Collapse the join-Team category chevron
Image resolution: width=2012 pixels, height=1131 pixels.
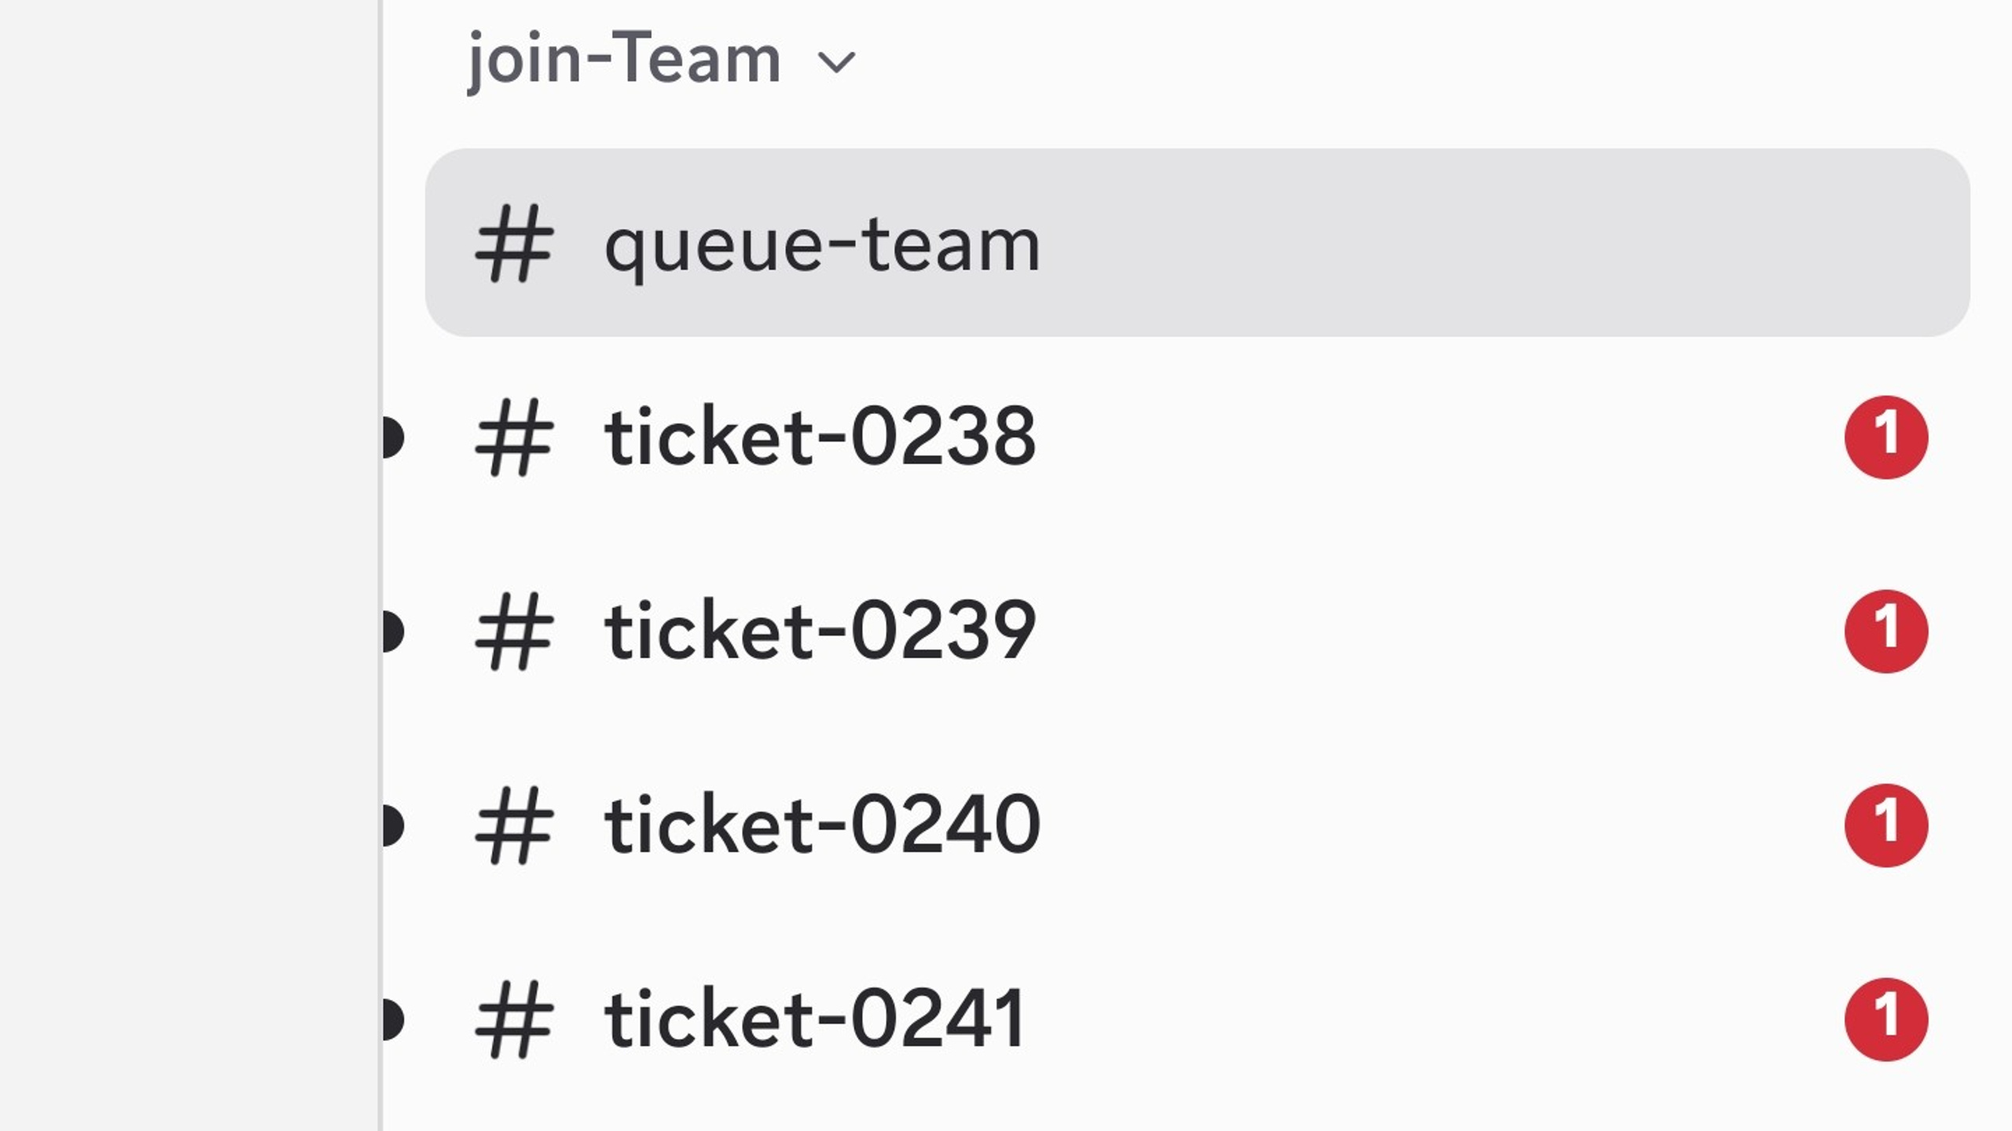836,62
